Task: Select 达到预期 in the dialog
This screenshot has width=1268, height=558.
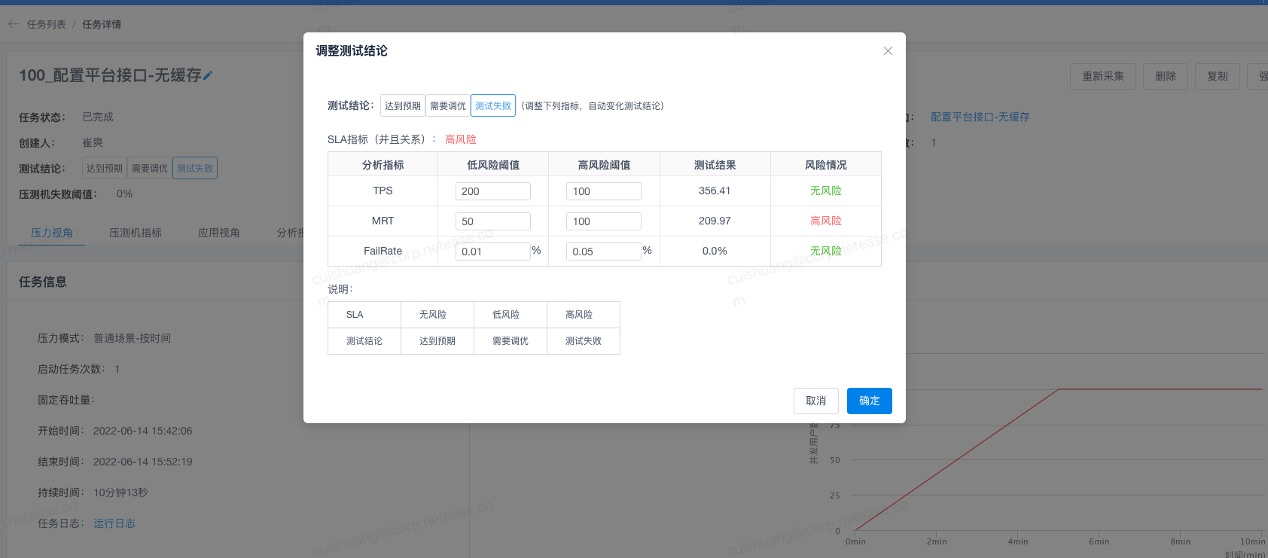Action: [403, 105]
